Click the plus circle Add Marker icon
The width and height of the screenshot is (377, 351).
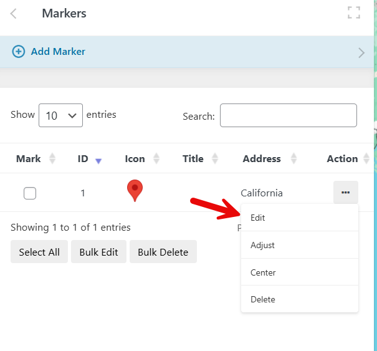(19, 52)
